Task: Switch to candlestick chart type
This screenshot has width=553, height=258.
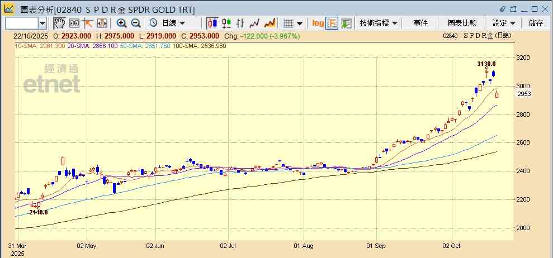Action: pos(212,23)
